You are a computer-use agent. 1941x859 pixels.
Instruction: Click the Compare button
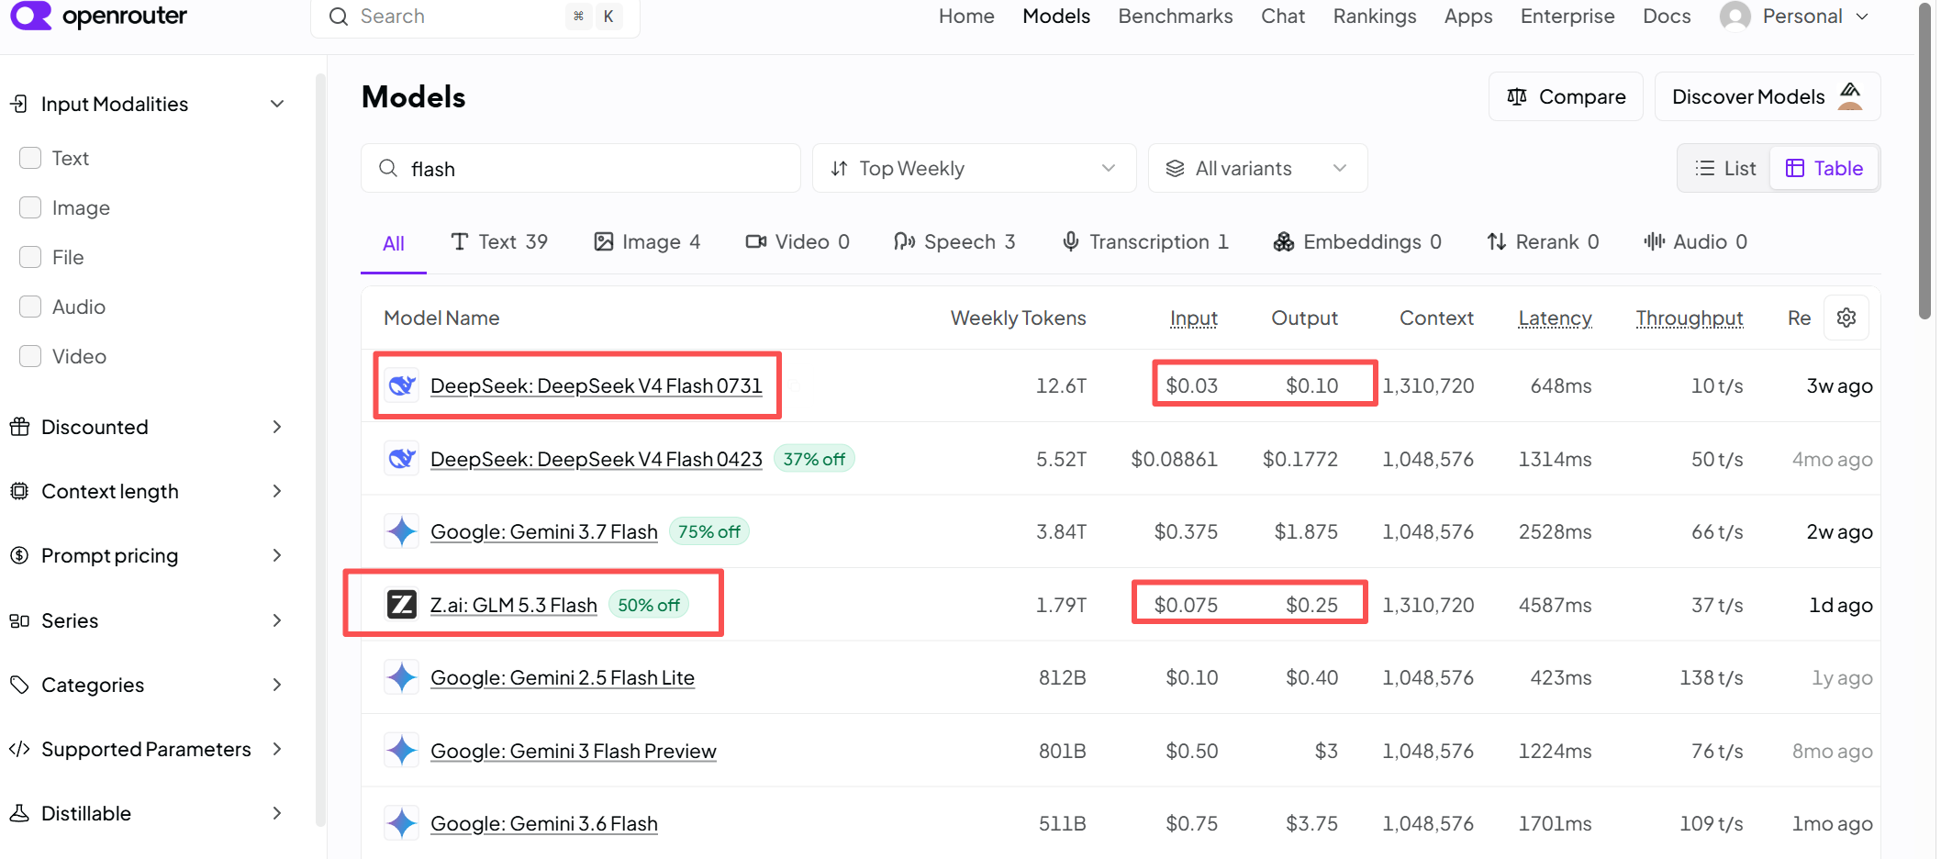click(1566, 96)
